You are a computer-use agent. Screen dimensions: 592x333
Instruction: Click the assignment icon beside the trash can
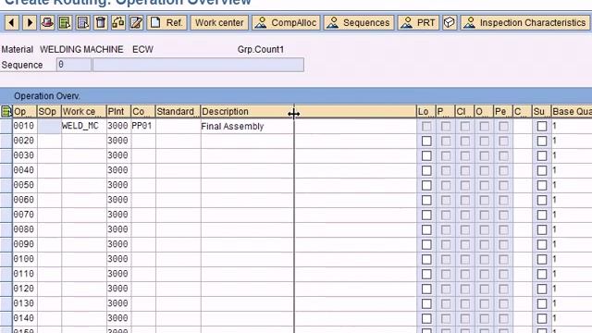point(118,22)
